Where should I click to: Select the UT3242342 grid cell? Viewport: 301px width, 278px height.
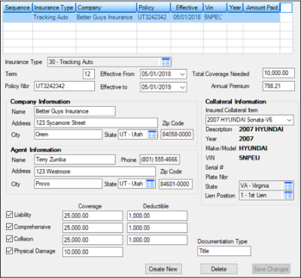click(154, 17)
